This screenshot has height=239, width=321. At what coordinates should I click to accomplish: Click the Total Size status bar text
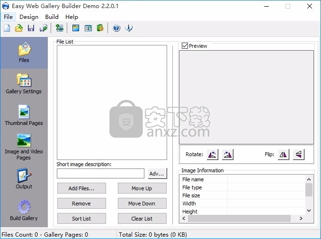click(x=153, y=234)
